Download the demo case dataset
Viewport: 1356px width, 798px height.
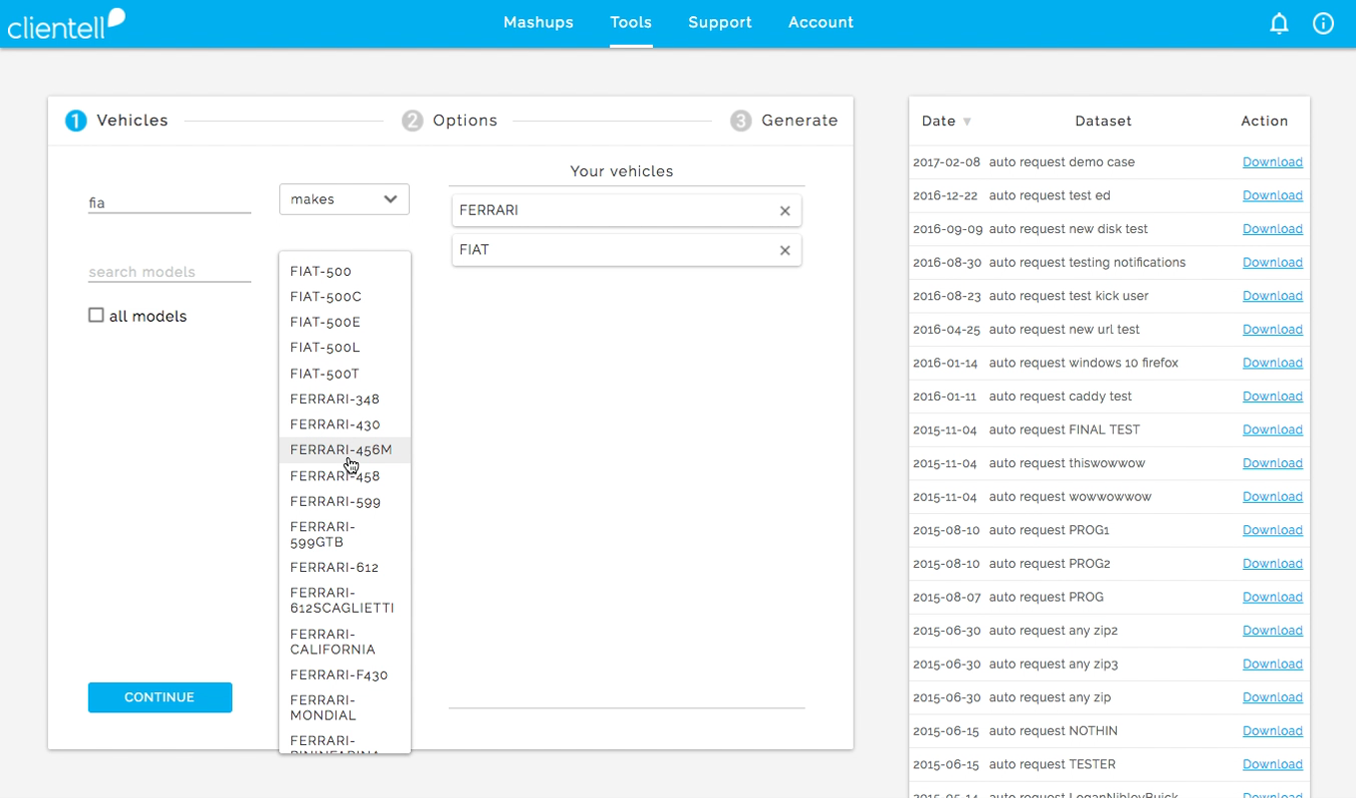coord(1272,162)
